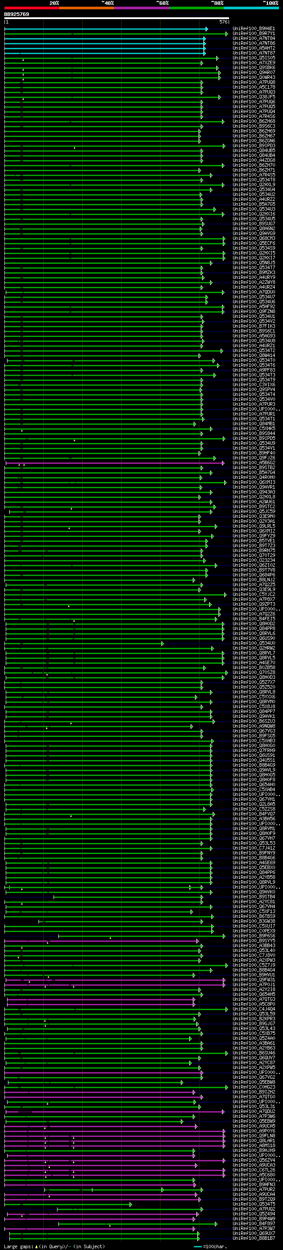Click label UniRef100_B5A705

253,204
